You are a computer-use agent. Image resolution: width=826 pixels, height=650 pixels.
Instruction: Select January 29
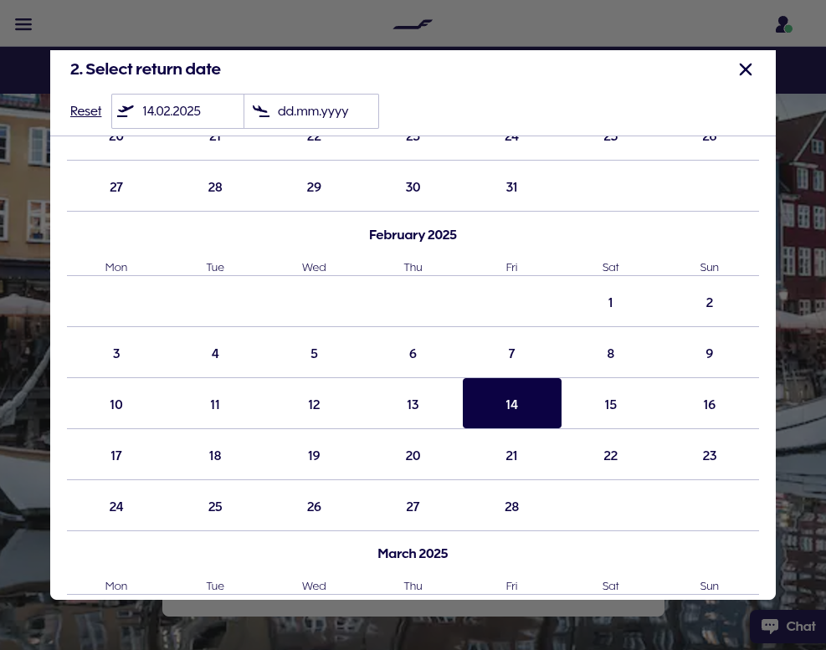[x=314, y=187]
